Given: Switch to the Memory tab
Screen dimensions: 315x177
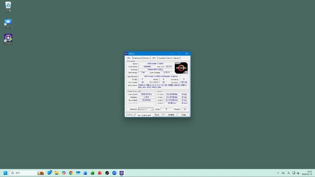Looking at the screenshot, I should click(146, 58).
